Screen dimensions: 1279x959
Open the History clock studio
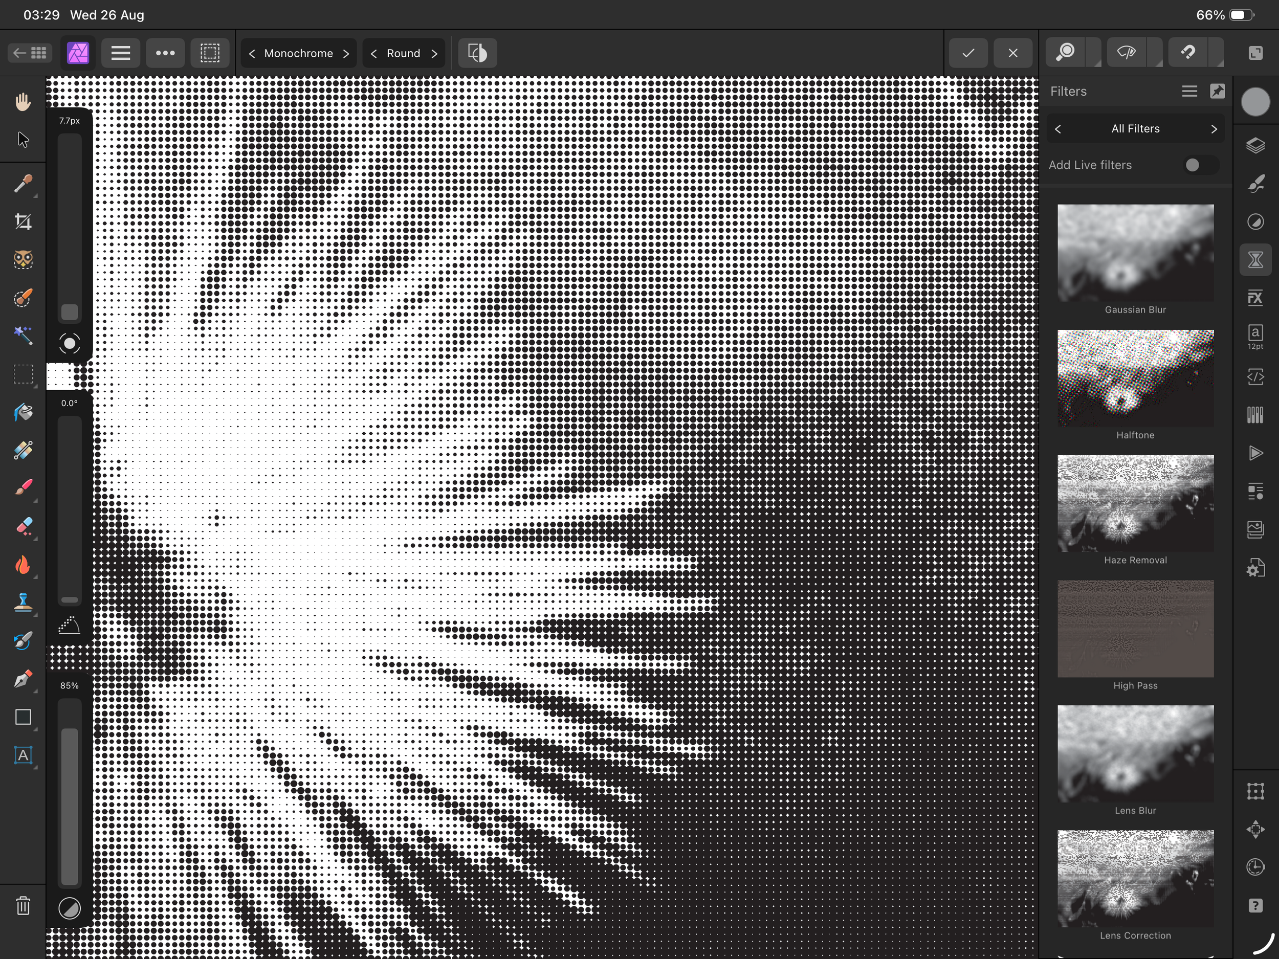[x=1255, y=867]
